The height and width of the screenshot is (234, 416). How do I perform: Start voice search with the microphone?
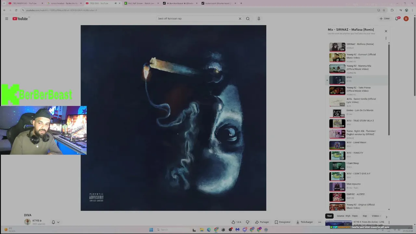coord(259,19)
